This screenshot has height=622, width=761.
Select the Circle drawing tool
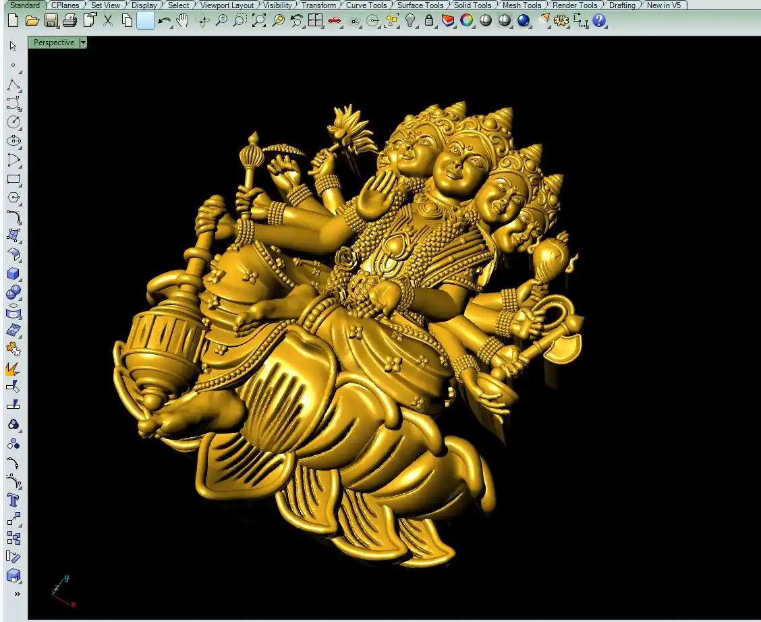(x=13, y=122)
